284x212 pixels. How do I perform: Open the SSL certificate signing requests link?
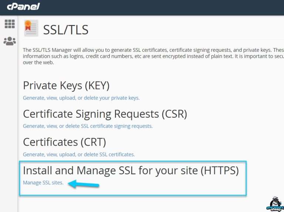click(88, 126)
